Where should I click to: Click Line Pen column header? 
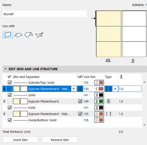90,77
